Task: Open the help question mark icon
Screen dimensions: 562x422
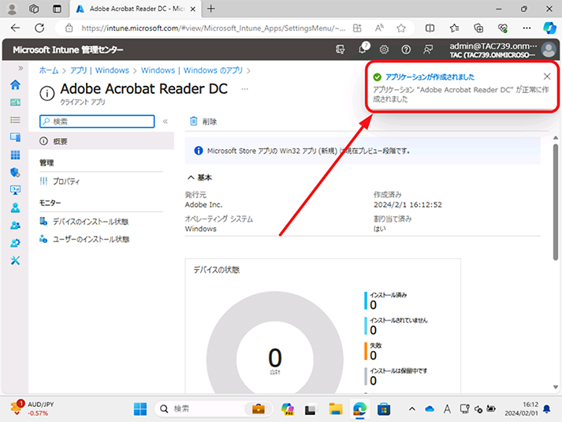Action: tap(406, 50)
